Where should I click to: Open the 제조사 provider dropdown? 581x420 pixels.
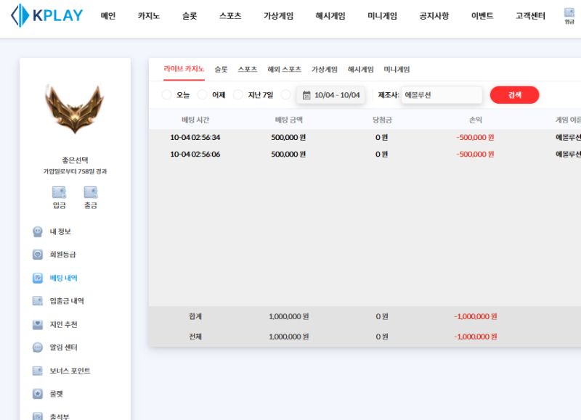442,95
